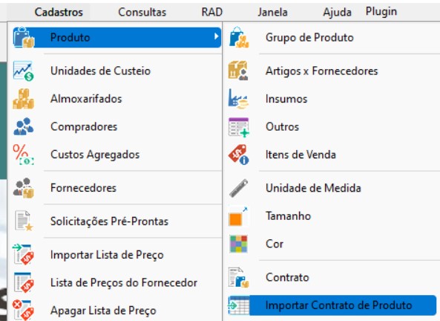
Task: Click the Fornecedores icon
Action: 23,188
